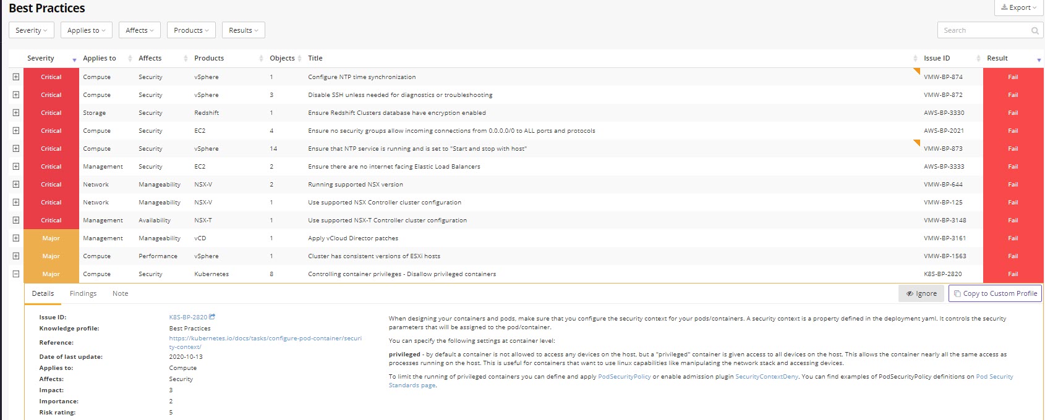Screen dimensions: 1045x420
Task: Toggle Ignore for this issue
Action: coord(921,293)
